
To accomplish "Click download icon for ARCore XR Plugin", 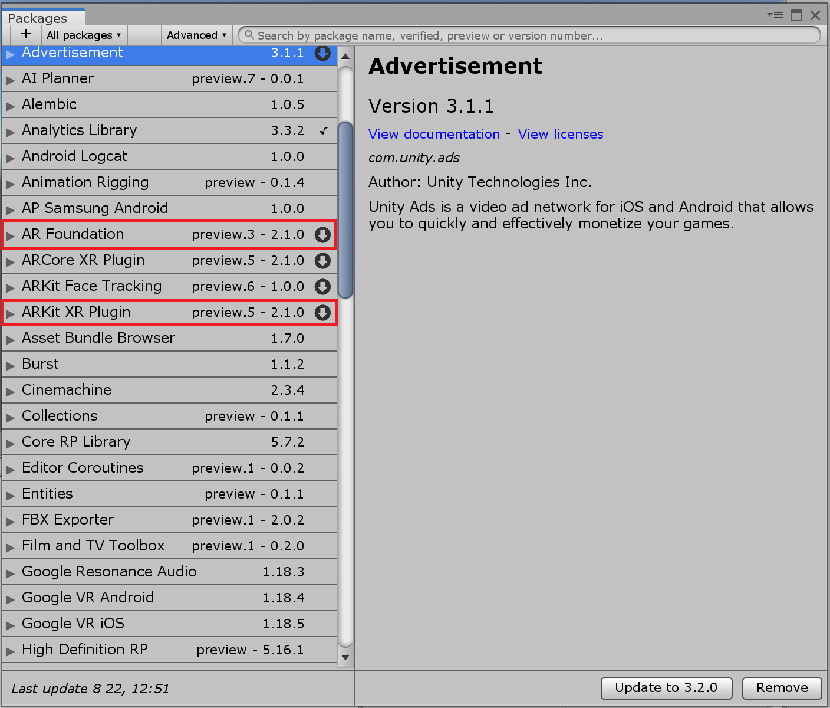I will click(322, 261).
